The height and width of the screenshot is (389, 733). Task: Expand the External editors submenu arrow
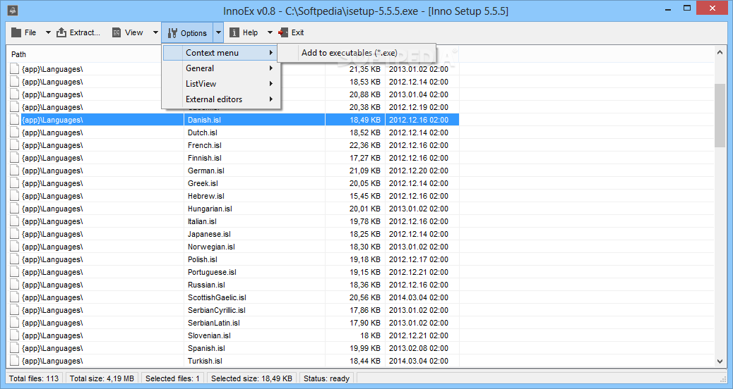click(270, 99)
